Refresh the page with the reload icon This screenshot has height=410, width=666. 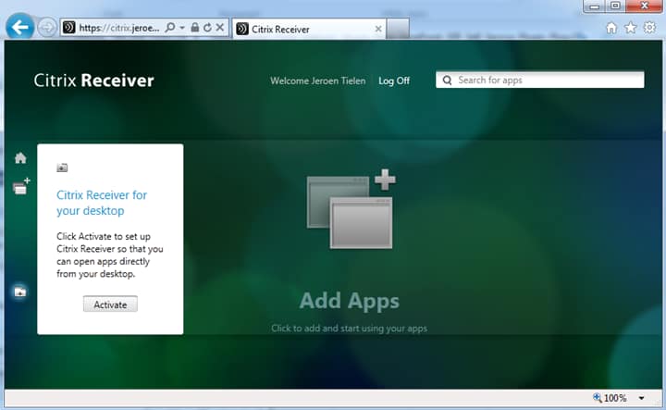[207, 28]
